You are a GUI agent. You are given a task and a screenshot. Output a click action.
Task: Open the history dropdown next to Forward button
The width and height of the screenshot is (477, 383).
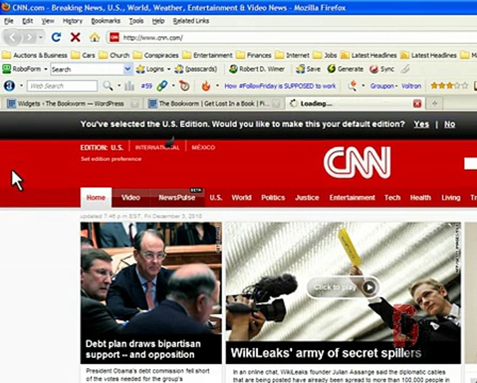click(x=40, y=37)
